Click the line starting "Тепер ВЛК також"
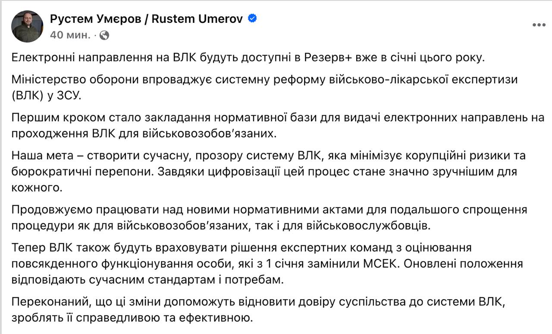 (x=241, y=247)
